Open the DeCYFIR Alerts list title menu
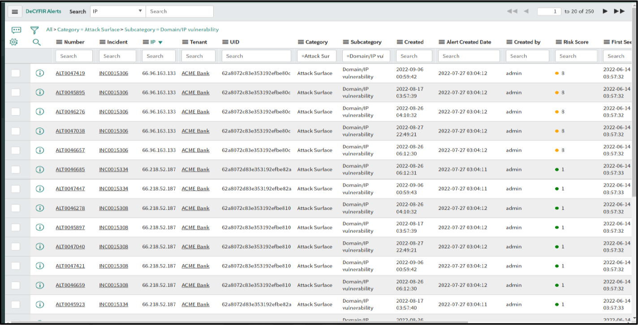 coord(43,11)
